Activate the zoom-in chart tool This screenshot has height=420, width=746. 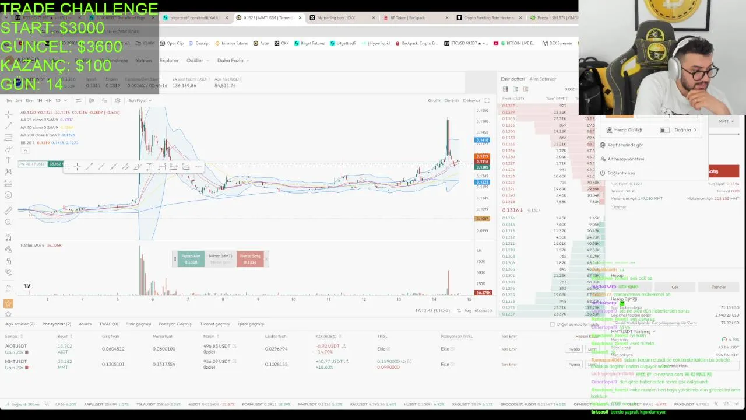point(8,222)
